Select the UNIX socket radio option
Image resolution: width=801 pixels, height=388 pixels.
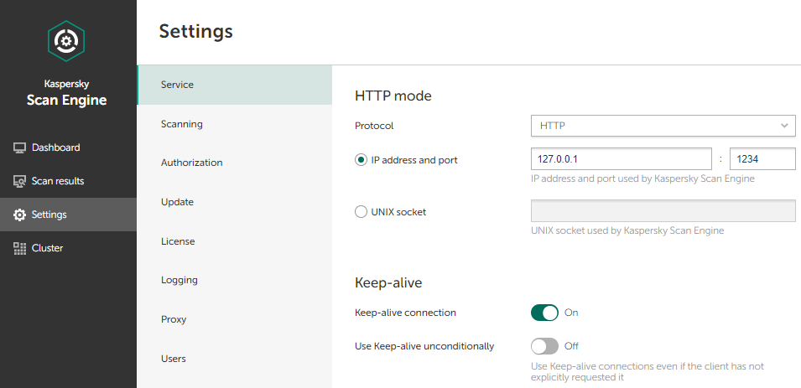point(361,212)
